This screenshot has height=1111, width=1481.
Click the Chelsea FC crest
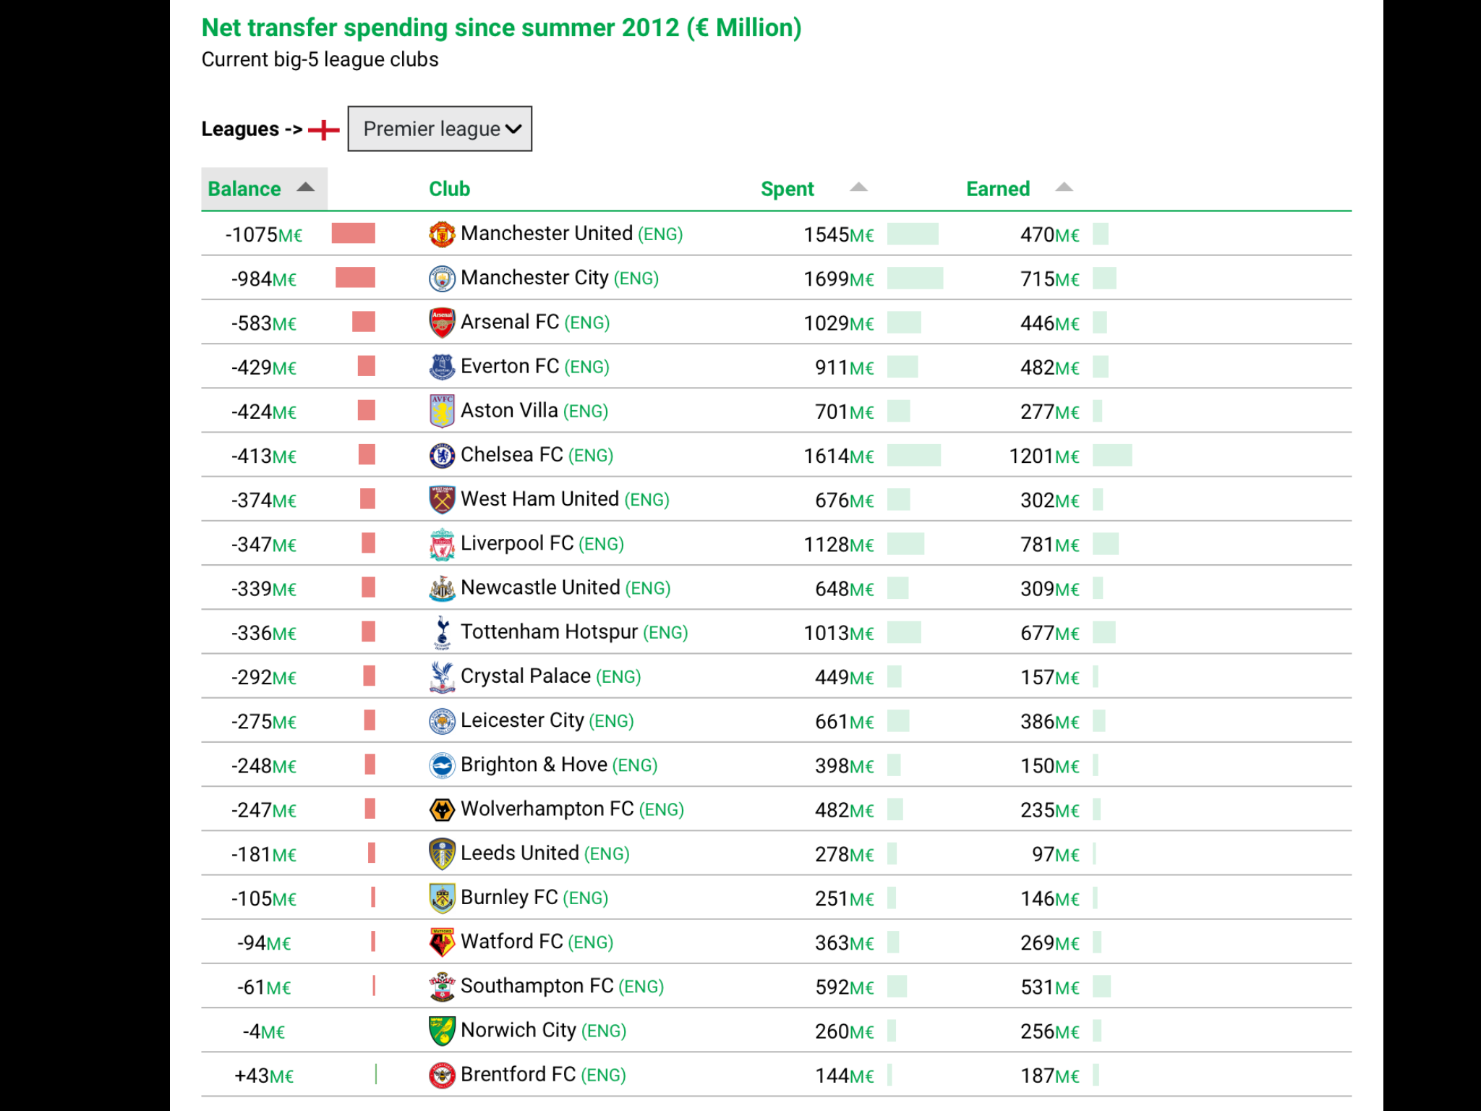click(x=442, y=456)
